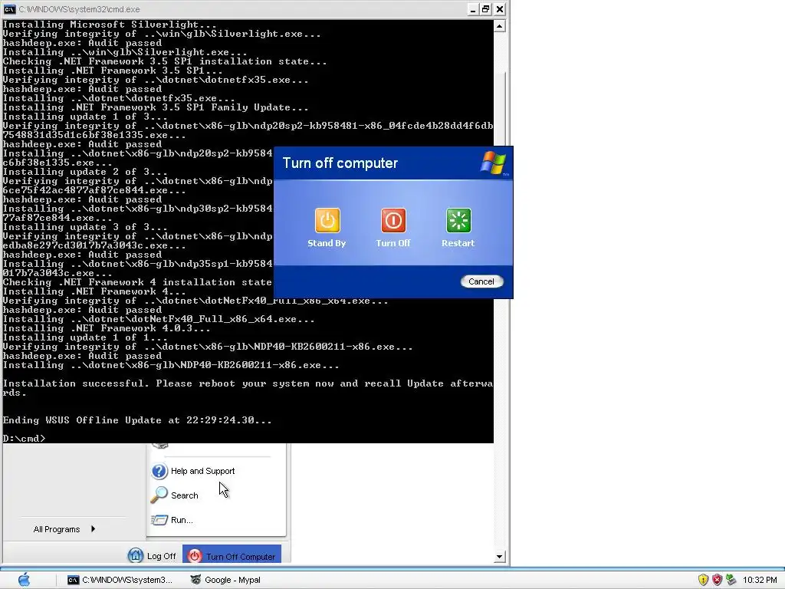Click the cmd window scroll down arrow

[499, 557]
